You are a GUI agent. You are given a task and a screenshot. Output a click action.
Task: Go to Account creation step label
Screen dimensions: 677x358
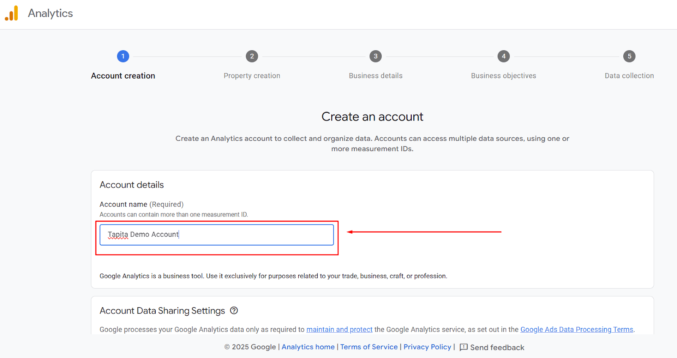tap(123, 76)
